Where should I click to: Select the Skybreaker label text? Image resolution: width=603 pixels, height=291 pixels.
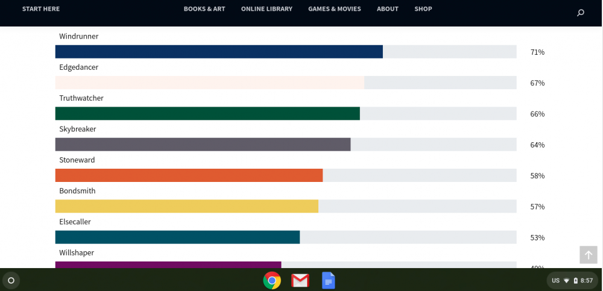click(78, 129)
